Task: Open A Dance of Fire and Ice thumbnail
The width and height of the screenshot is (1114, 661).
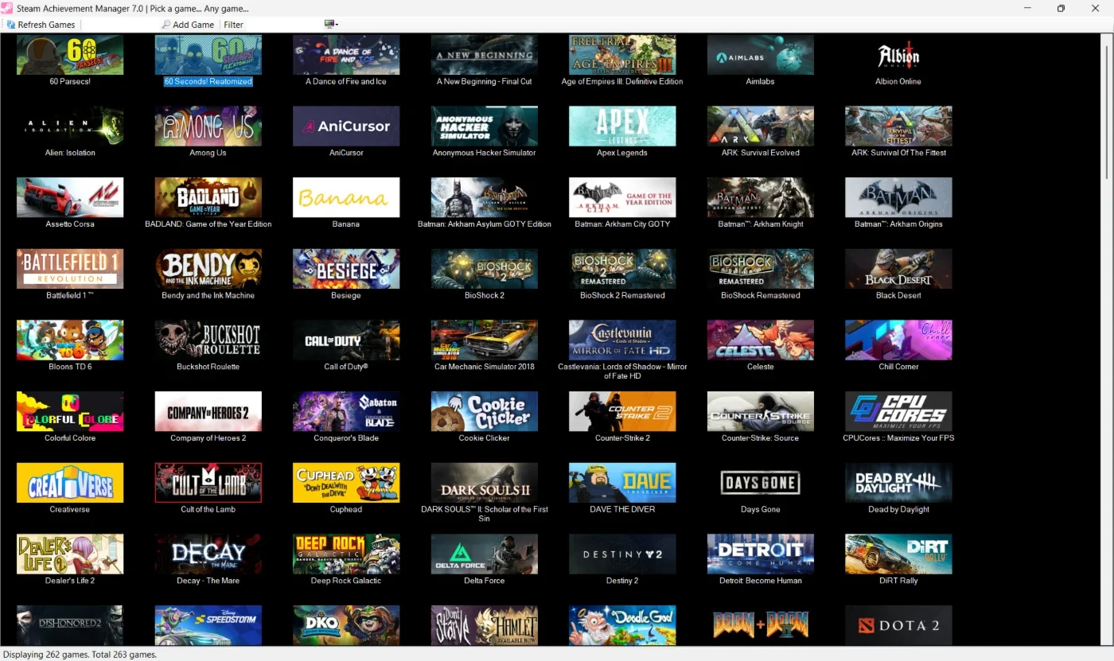Action: click(346, 55)
